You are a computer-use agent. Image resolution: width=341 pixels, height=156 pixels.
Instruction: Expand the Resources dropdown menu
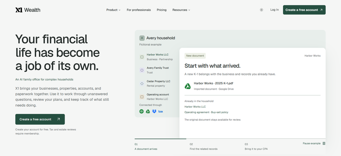[181, 10]
